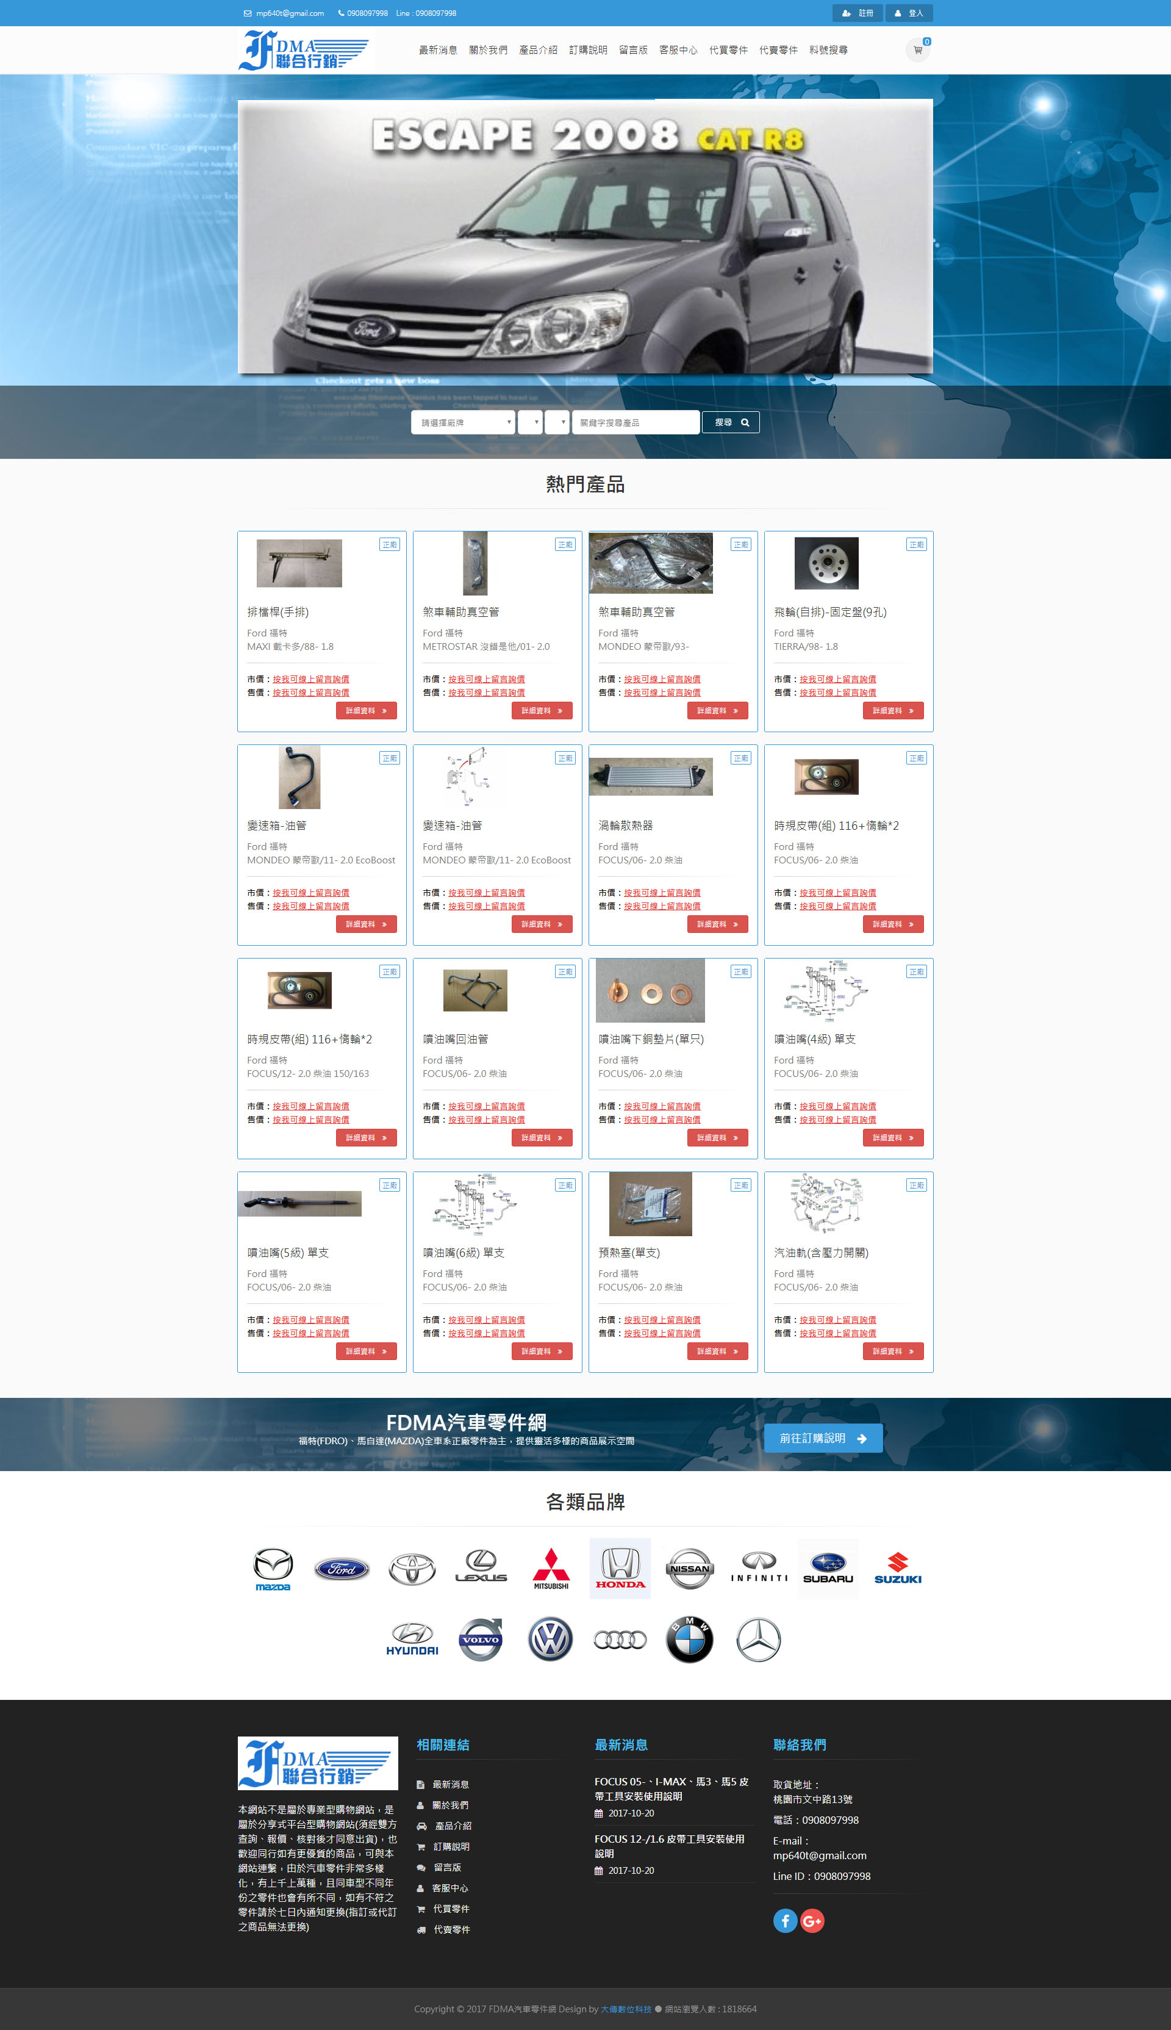Open details for 預熱塞(單支)

coord(717,1351)
